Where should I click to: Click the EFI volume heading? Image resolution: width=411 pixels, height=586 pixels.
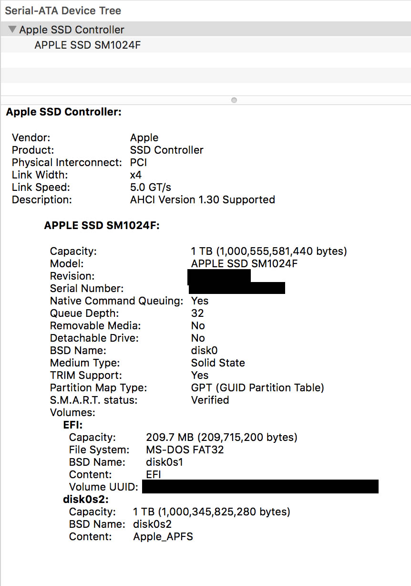[71, 425]
